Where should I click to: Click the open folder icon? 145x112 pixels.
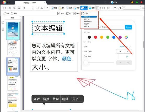[x=4, y=8]
